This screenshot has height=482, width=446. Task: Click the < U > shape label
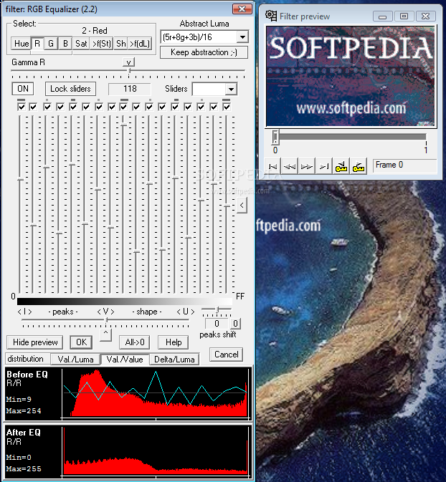pyautogui.click(x=186, y=312)
